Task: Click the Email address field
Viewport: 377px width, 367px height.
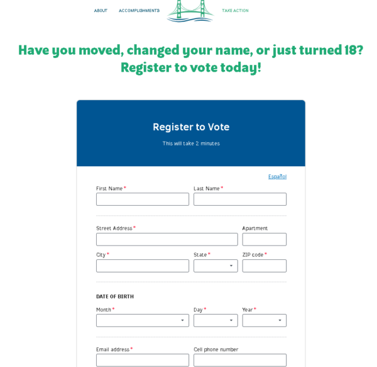Action: click(x=143, y=360)
